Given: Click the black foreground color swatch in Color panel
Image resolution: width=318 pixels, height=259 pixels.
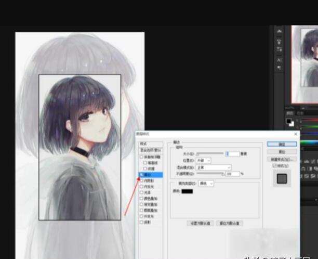Looking at the screenshot, I should pyautogui.click(x=288, y=121).
